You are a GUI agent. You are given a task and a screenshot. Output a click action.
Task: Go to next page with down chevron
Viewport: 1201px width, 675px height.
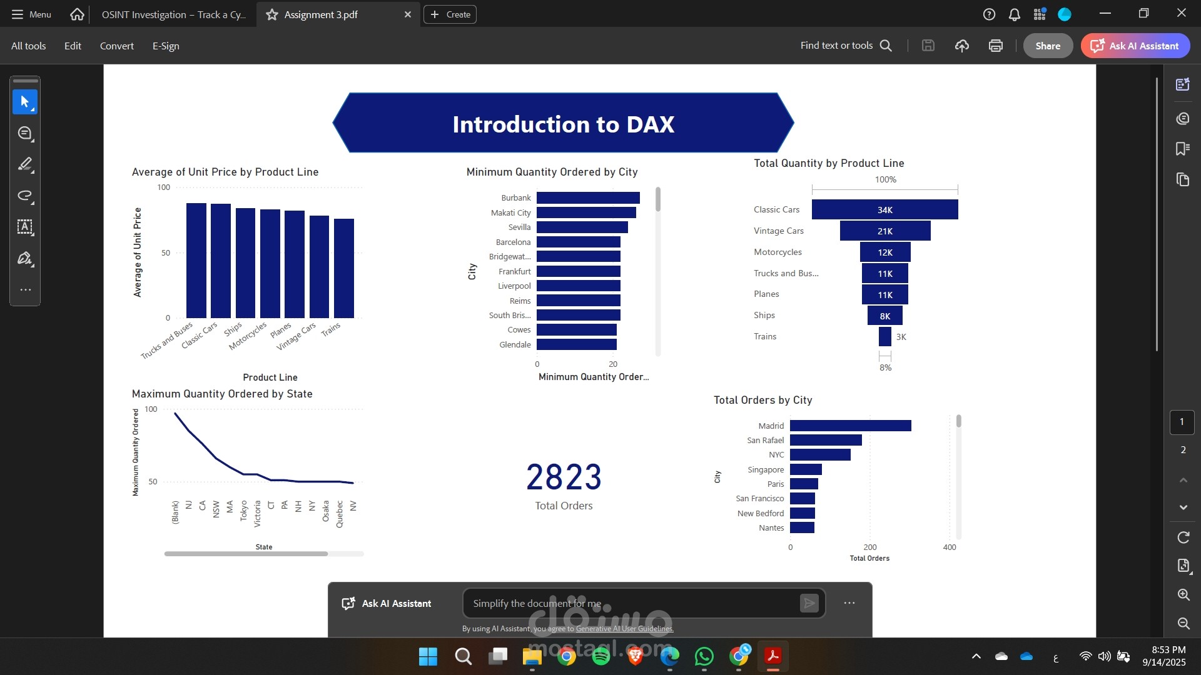coord(1183,507)
